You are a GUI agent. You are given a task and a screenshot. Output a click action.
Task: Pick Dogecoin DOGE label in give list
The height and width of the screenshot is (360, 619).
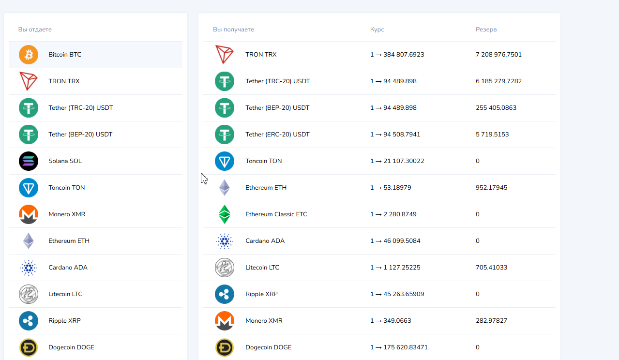tap(72, 347)
